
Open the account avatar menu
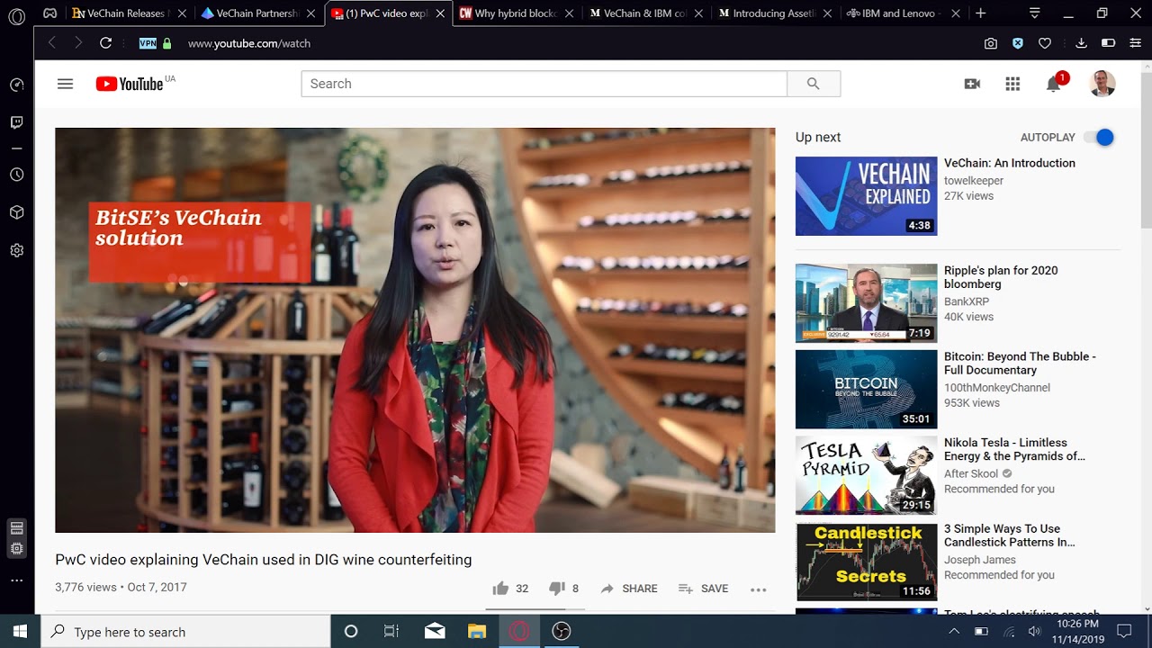tap(1102, 84)
